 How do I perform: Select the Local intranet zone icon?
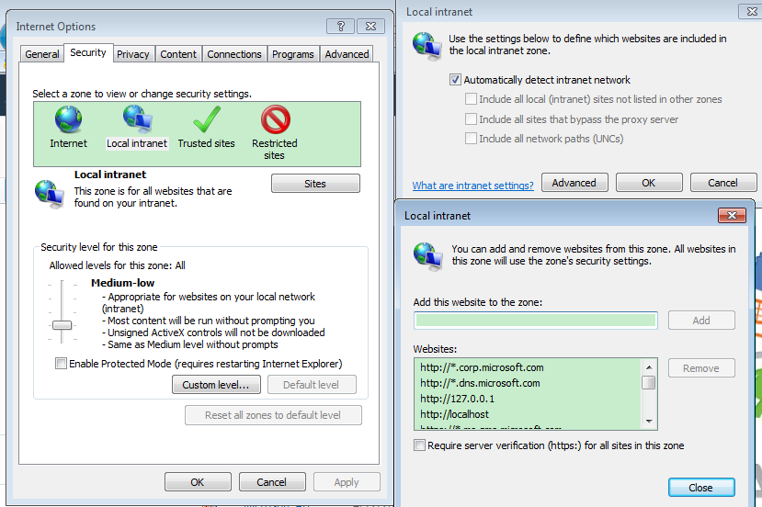coord(137,120)
